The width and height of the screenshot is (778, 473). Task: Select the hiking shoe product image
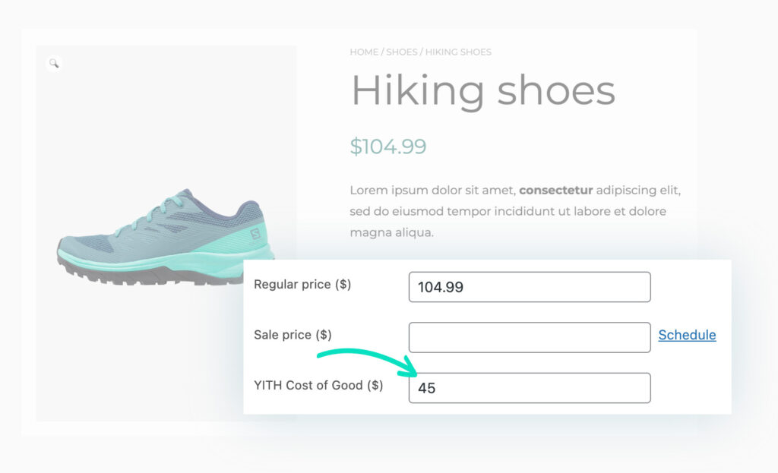[166, 237]
